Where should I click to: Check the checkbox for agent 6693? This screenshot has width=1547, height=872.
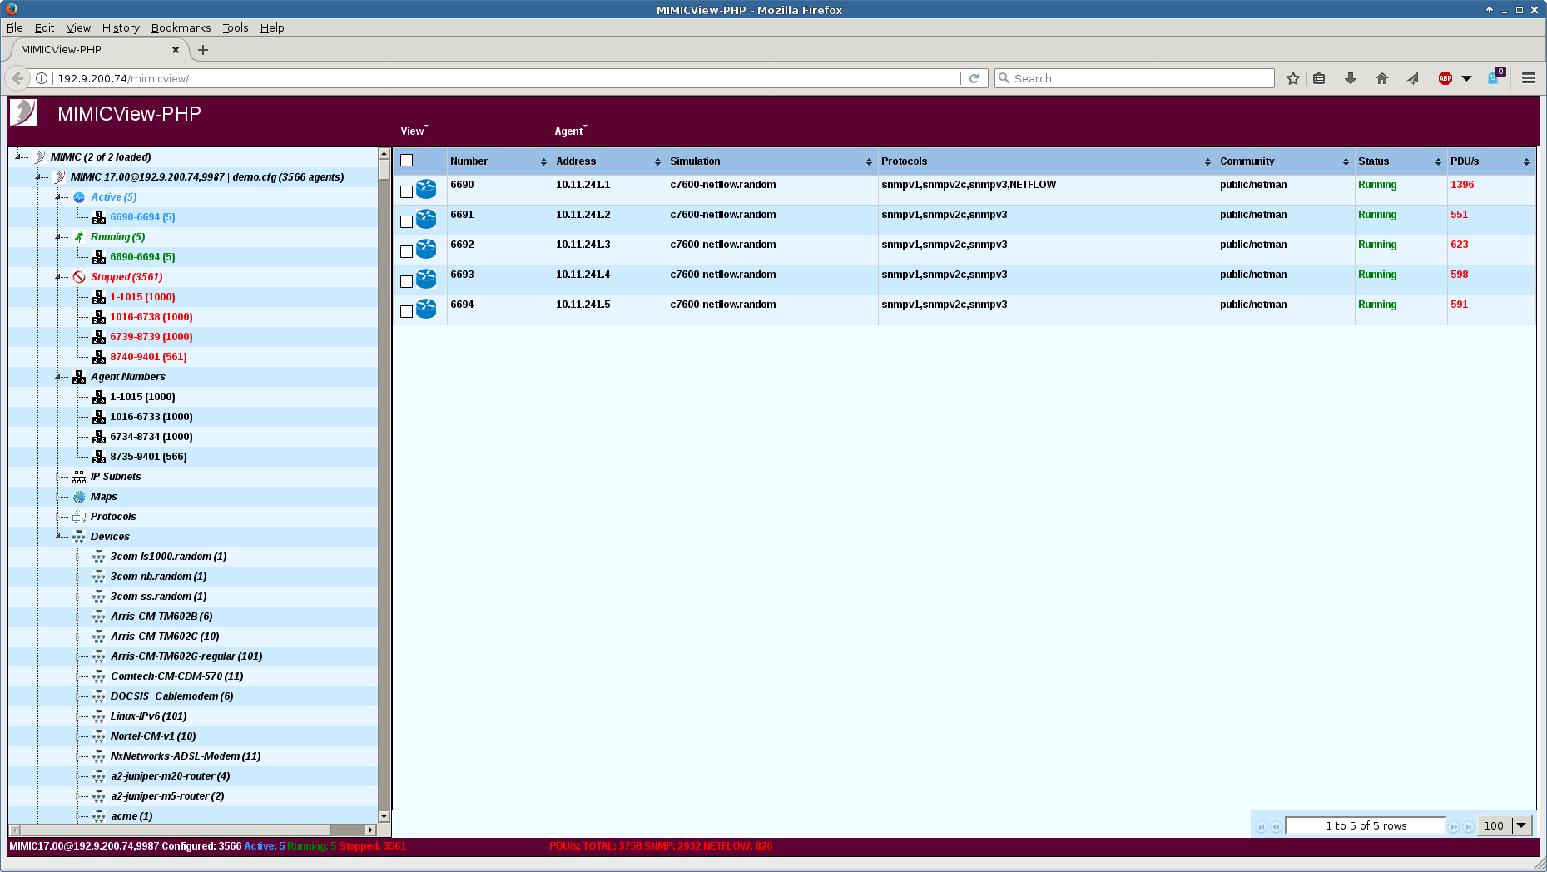[407, 282]
